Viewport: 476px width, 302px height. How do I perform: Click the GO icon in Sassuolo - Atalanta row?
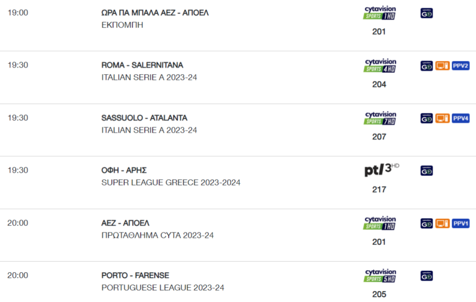(x=426, y=118)
